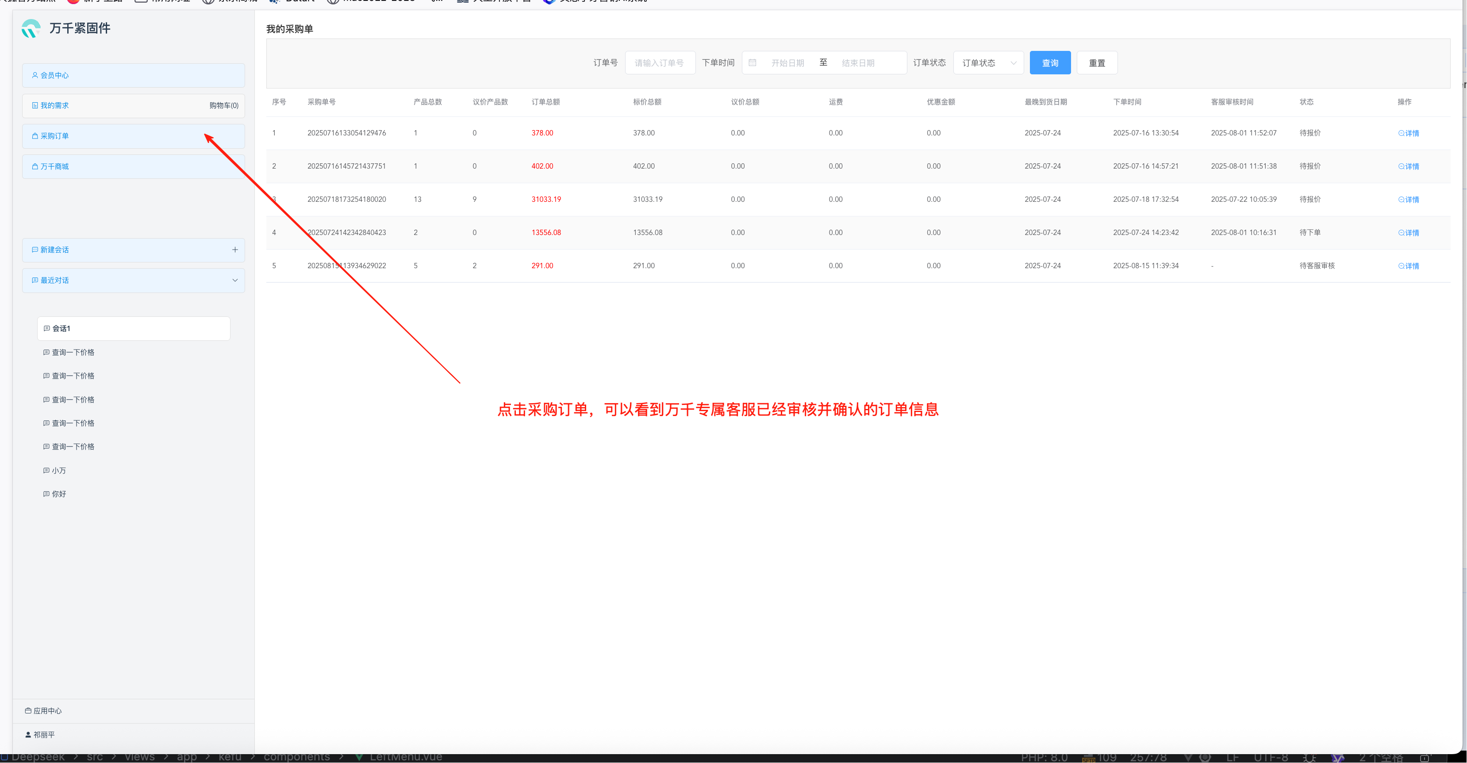Click the 订单号 input field
The width and height of the screenshot is (1467, 763).
660,63
